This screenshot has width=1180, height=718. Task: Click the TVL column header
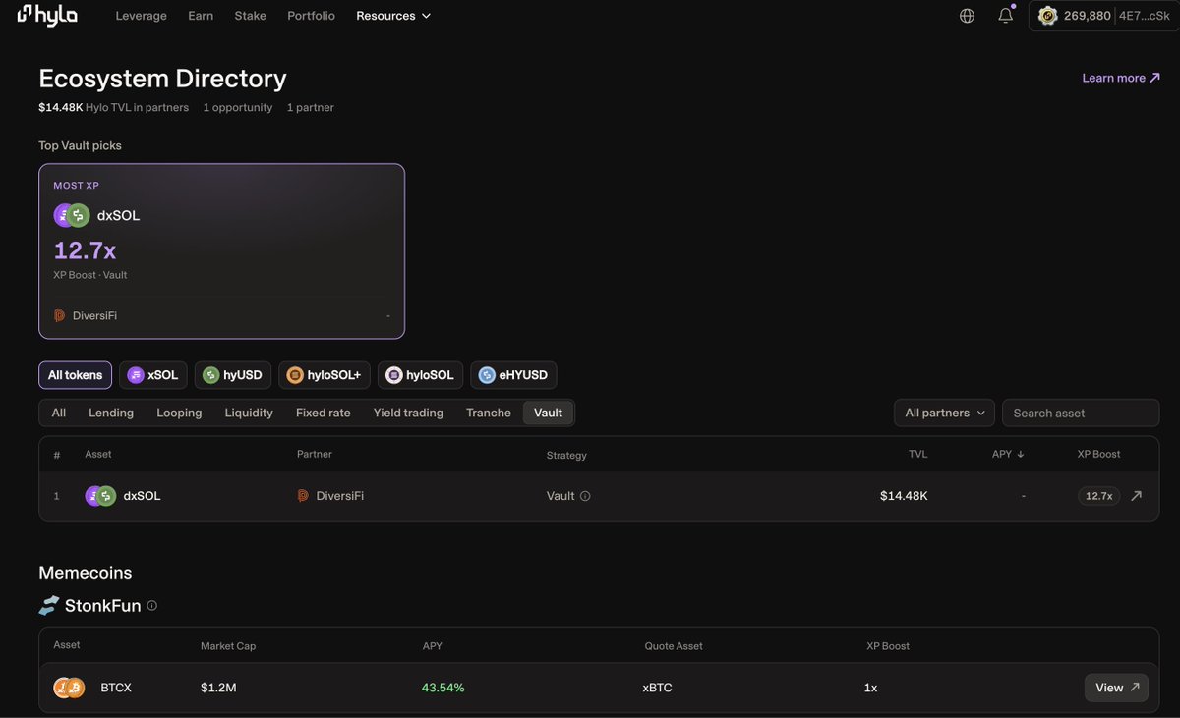[x=917, y=454]
